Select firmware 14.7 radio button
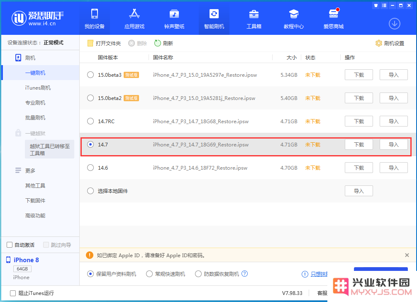This screenshot has height=302, width=417. (90, 144)
